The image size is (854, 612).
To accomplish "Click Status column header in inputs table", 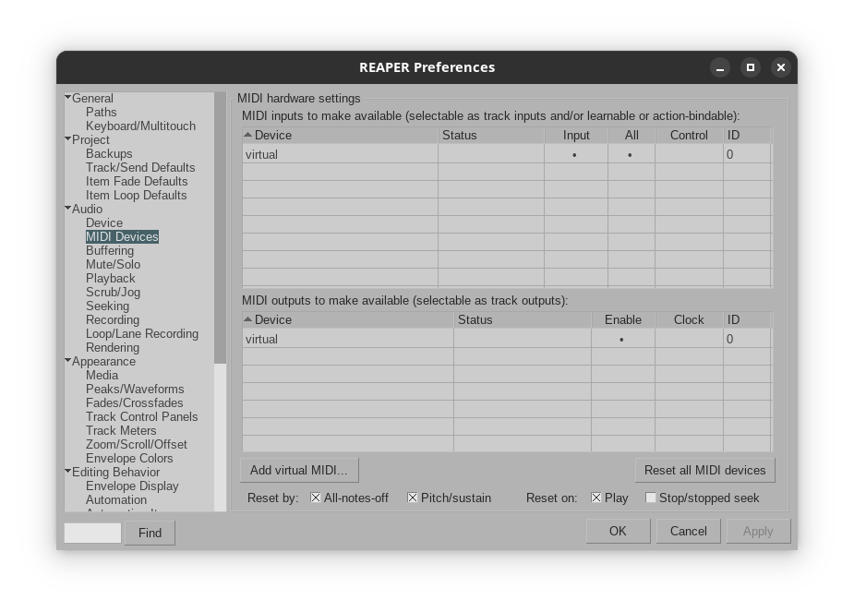I will [x=491, y=135].
